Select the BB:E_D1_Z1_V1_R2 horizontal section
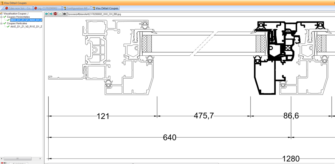Viewport: 335px width, 164px height. [26, 20]
